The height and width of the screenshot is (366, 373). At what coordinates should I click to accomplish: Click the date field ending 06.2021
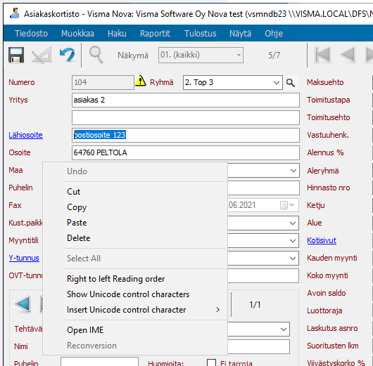(x=263, y=205)
